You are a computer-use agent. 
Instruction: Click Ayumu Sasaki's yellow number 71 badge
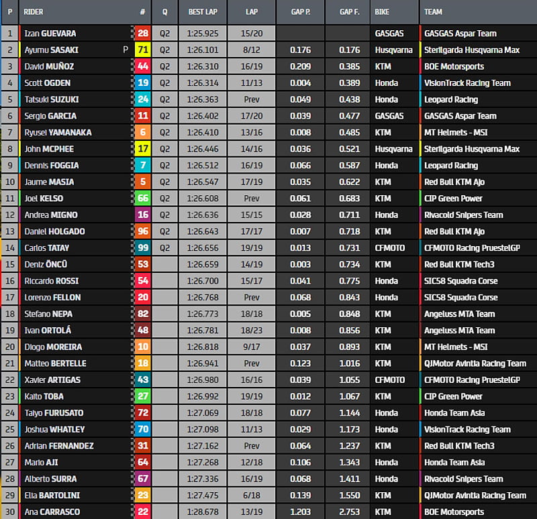142,50
